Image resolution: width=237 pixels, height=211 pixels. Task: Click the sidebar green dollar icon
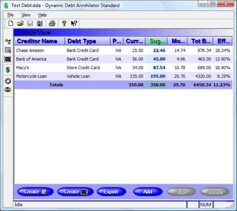(x=8, y=70)
